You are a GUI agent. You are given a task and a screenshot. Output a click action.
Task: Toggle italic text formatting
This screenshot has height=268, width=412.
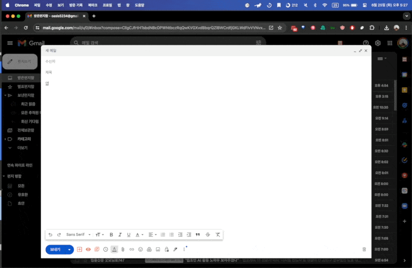[120, 234]
